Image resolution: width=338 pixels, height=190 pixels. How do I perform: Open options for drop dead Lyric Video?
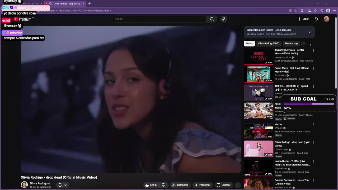click(313, 143)
